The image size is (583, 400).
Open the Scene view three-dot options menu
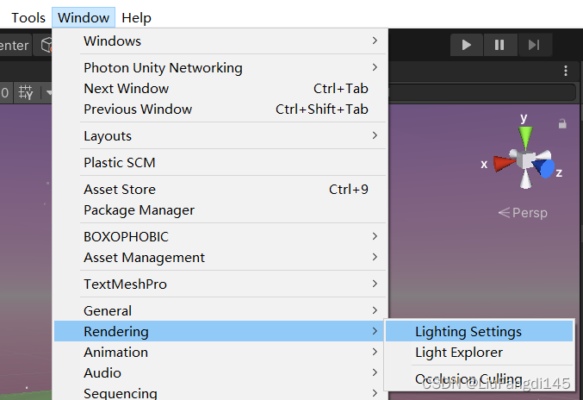(x=566, y=71)
